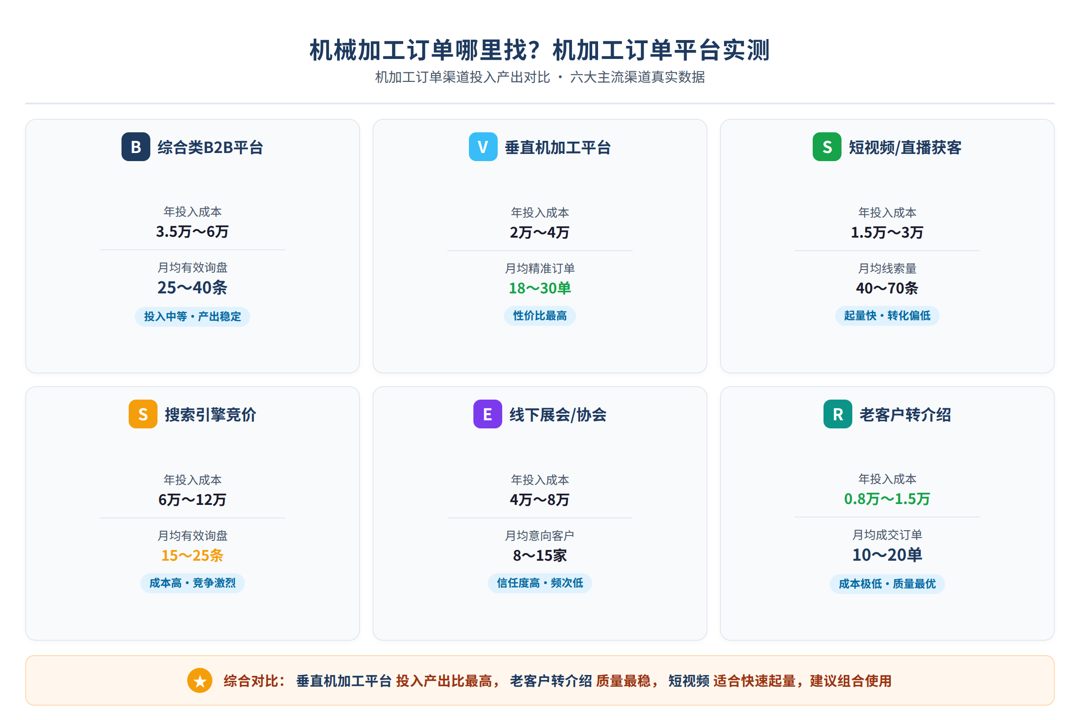Click the 垂直机加工平台 card title
The width and height of the screenshot is (1080, 720).
(x=558, y=148)
